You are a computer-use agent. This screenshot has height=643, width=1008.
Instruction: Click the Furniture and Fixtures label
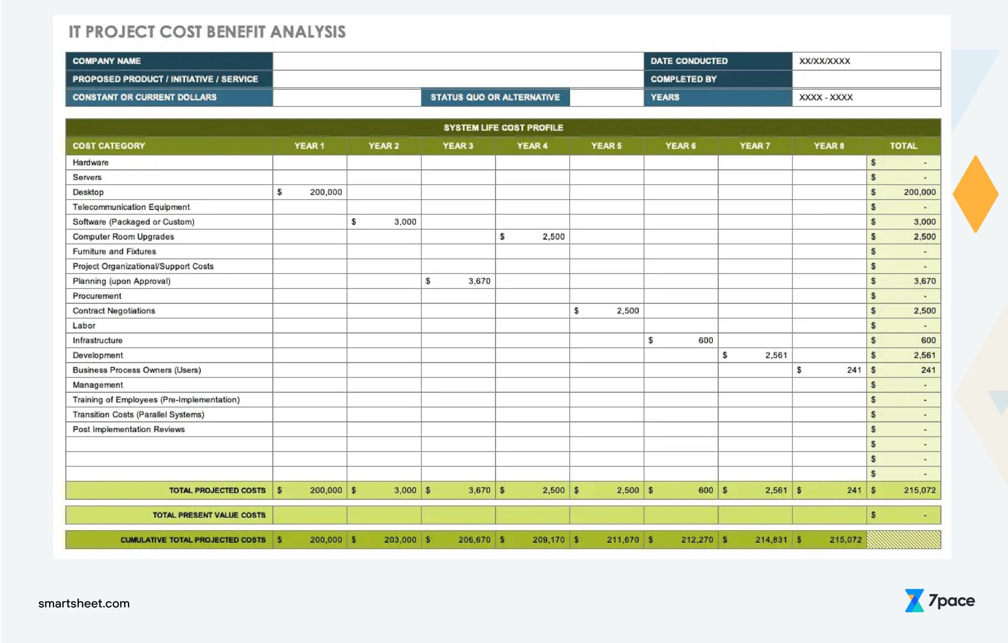114,251
